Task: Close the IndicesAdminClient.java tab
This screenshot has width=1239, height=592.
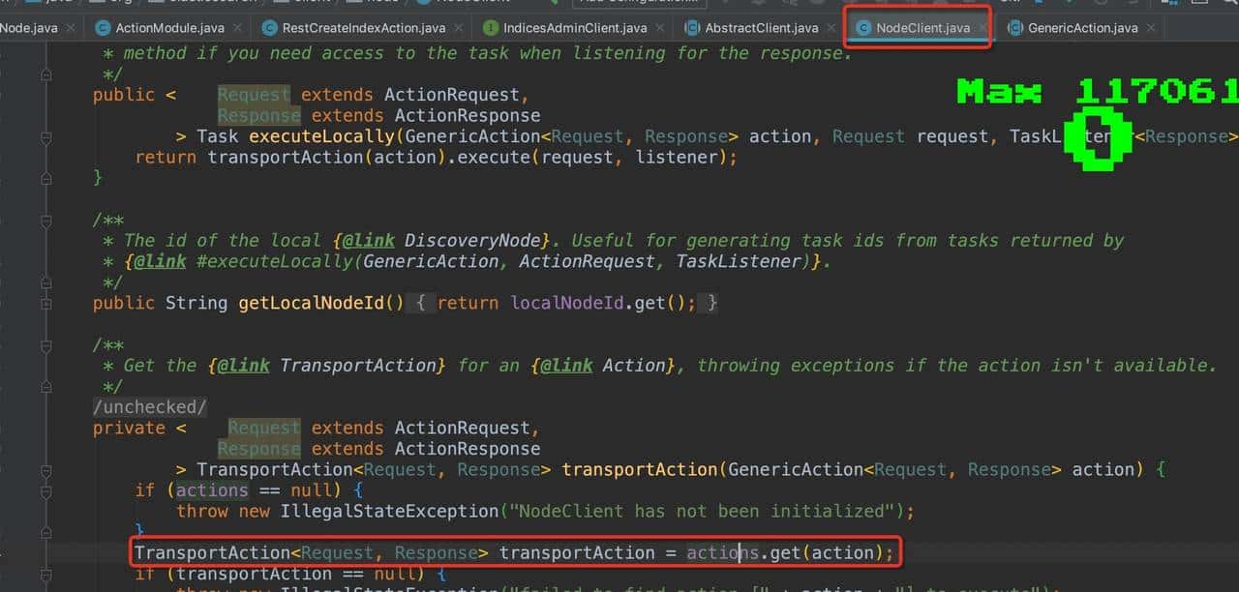Action: (x=659, y=28)
